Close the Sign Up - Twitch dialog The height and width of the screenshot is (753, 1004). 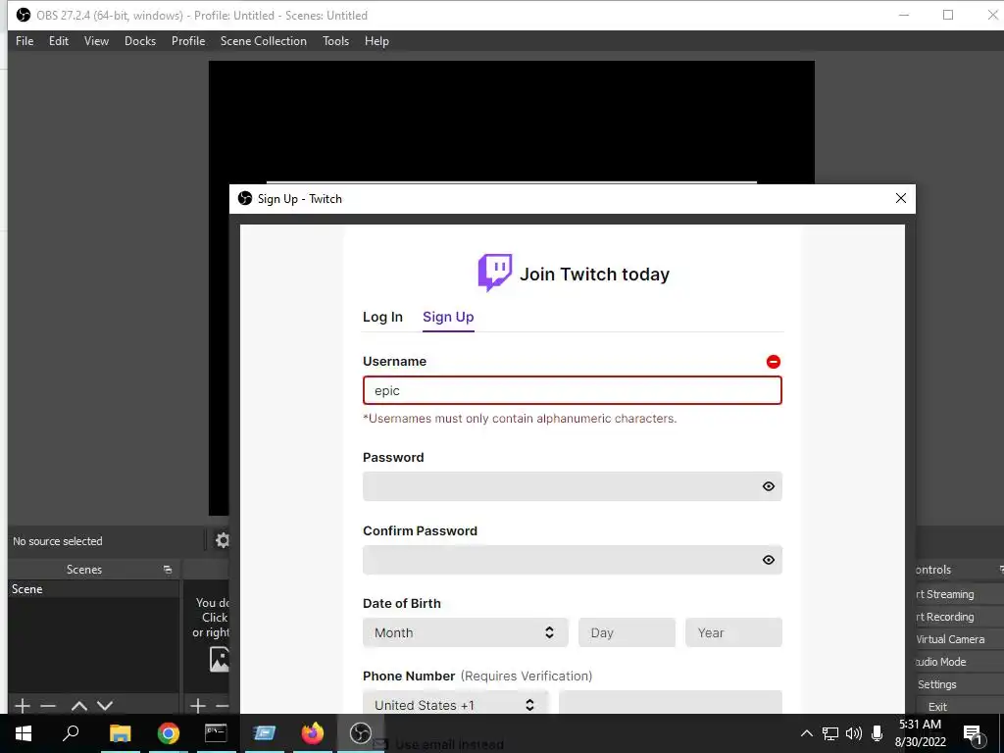pos(900,198)
